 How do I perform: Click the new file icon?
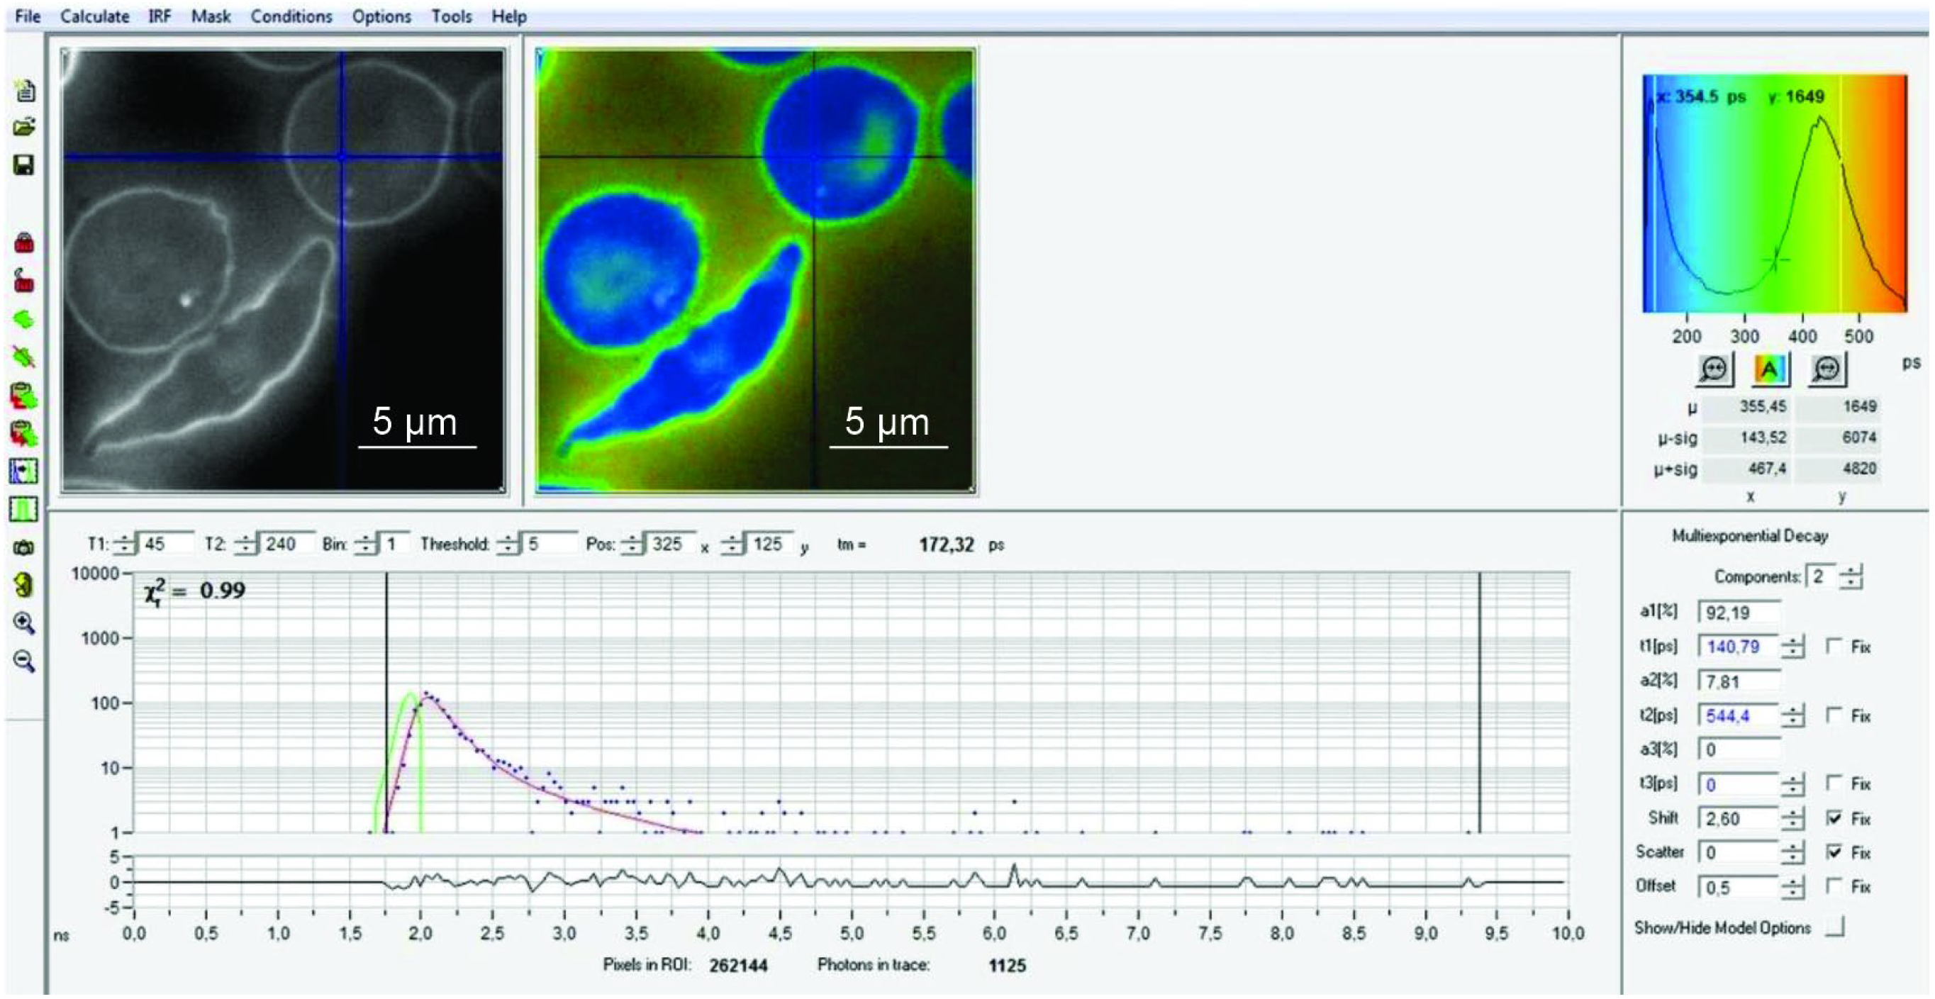[x=24, y=91]
